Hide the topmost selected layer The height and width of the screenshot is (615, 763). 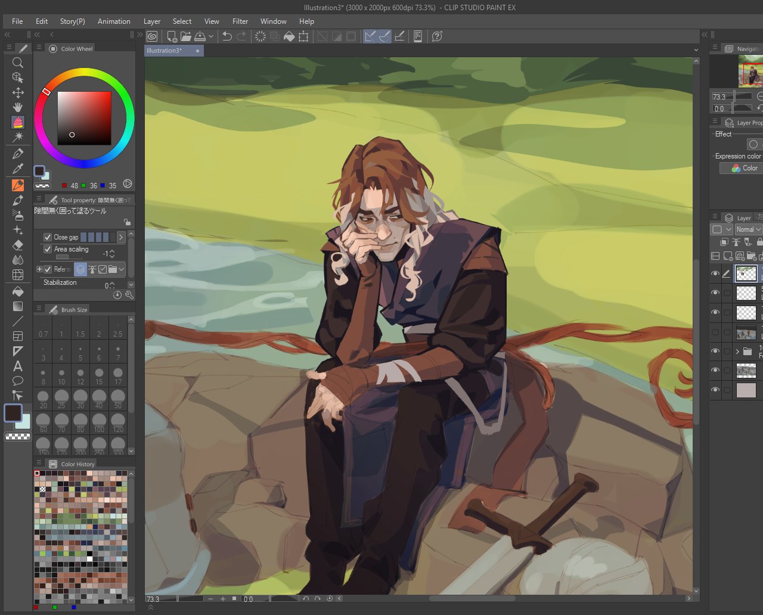(x=715, y=274)
